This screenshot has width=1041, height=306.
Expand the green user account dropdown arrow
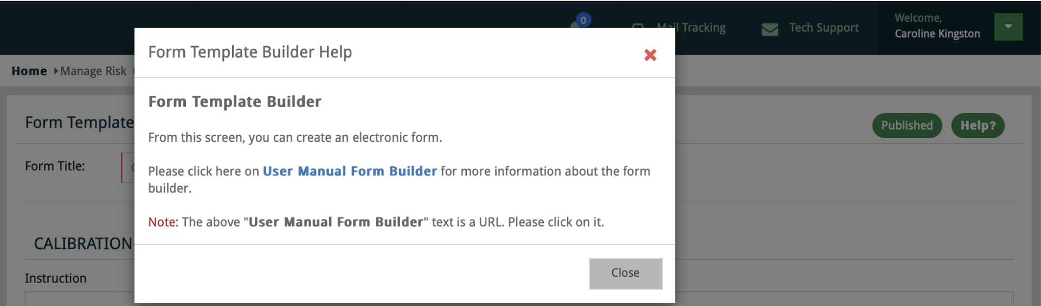(1008, 27)
